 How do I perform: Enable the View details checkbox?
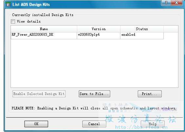(13, 21)
